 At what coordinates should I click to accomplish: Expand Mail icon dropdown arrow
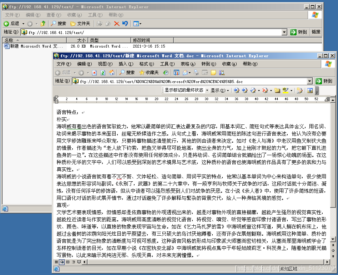190,73
